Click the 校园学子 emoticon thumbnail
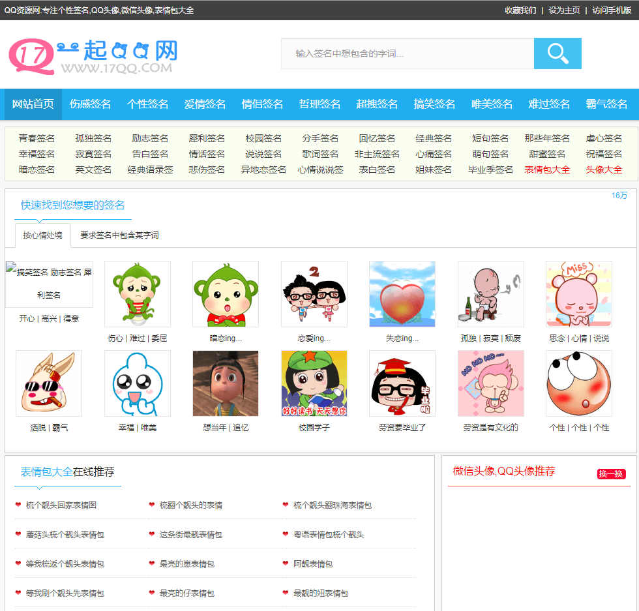Screen dimensions: 639x611 (x=314, y=383)
